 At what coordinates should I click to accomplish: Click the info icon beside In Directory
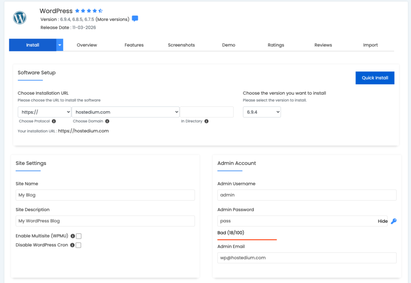[207, 121]
